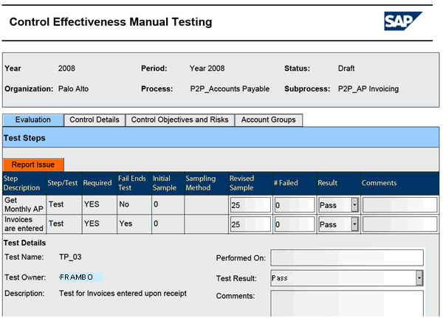The image size is (443, 318).
Task: Click the Test Owner FRAMBO value
Action: (x=80, y=277)
